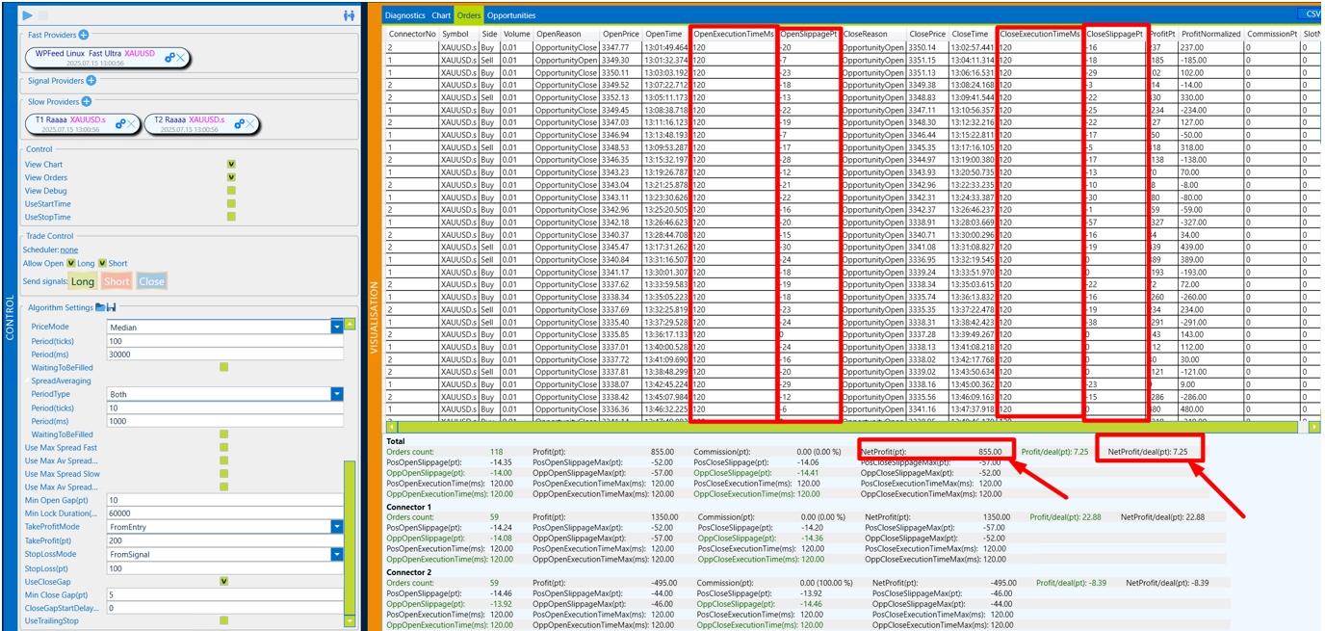This screenshot has height=631, width=1325.
Task: Toggle Allow Open Short checkbox
Action: click(103, 263)
